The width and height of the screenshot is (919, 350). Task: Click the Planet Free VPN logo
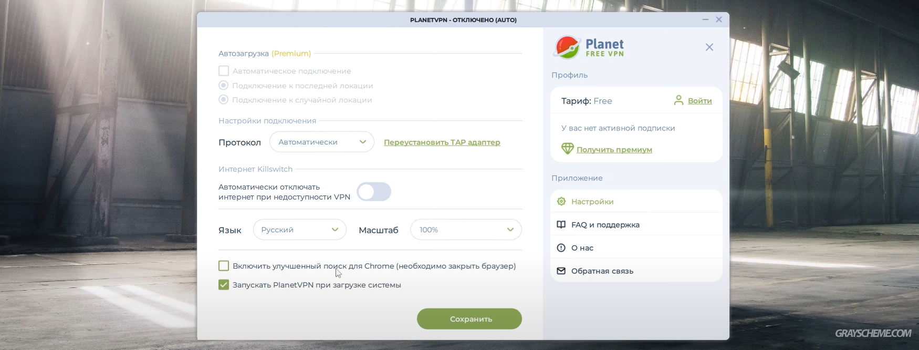[x=589, y=47]
